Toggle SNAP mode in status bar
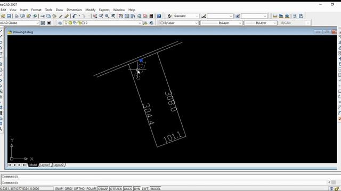341x191 pixels. [59, 189]
